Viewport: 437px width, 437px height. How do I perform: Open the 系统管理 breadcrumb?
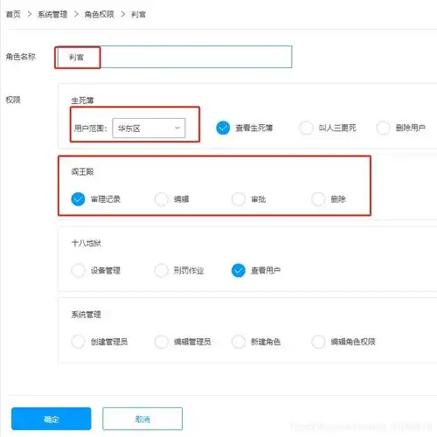52,14
